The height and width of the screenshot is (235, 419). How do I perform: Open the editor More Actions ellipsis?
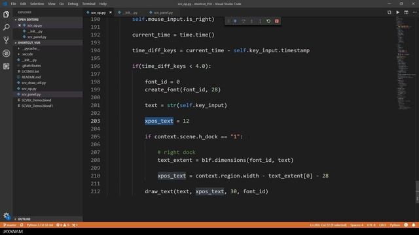click(414, 12)
